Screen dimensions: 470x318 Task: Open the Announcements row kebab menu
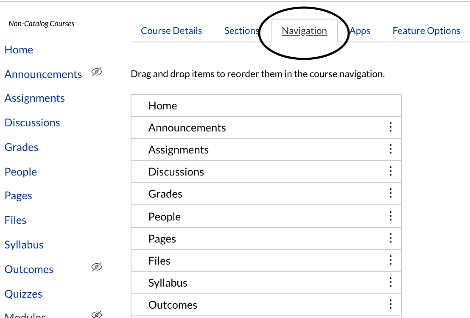(390, 127)
